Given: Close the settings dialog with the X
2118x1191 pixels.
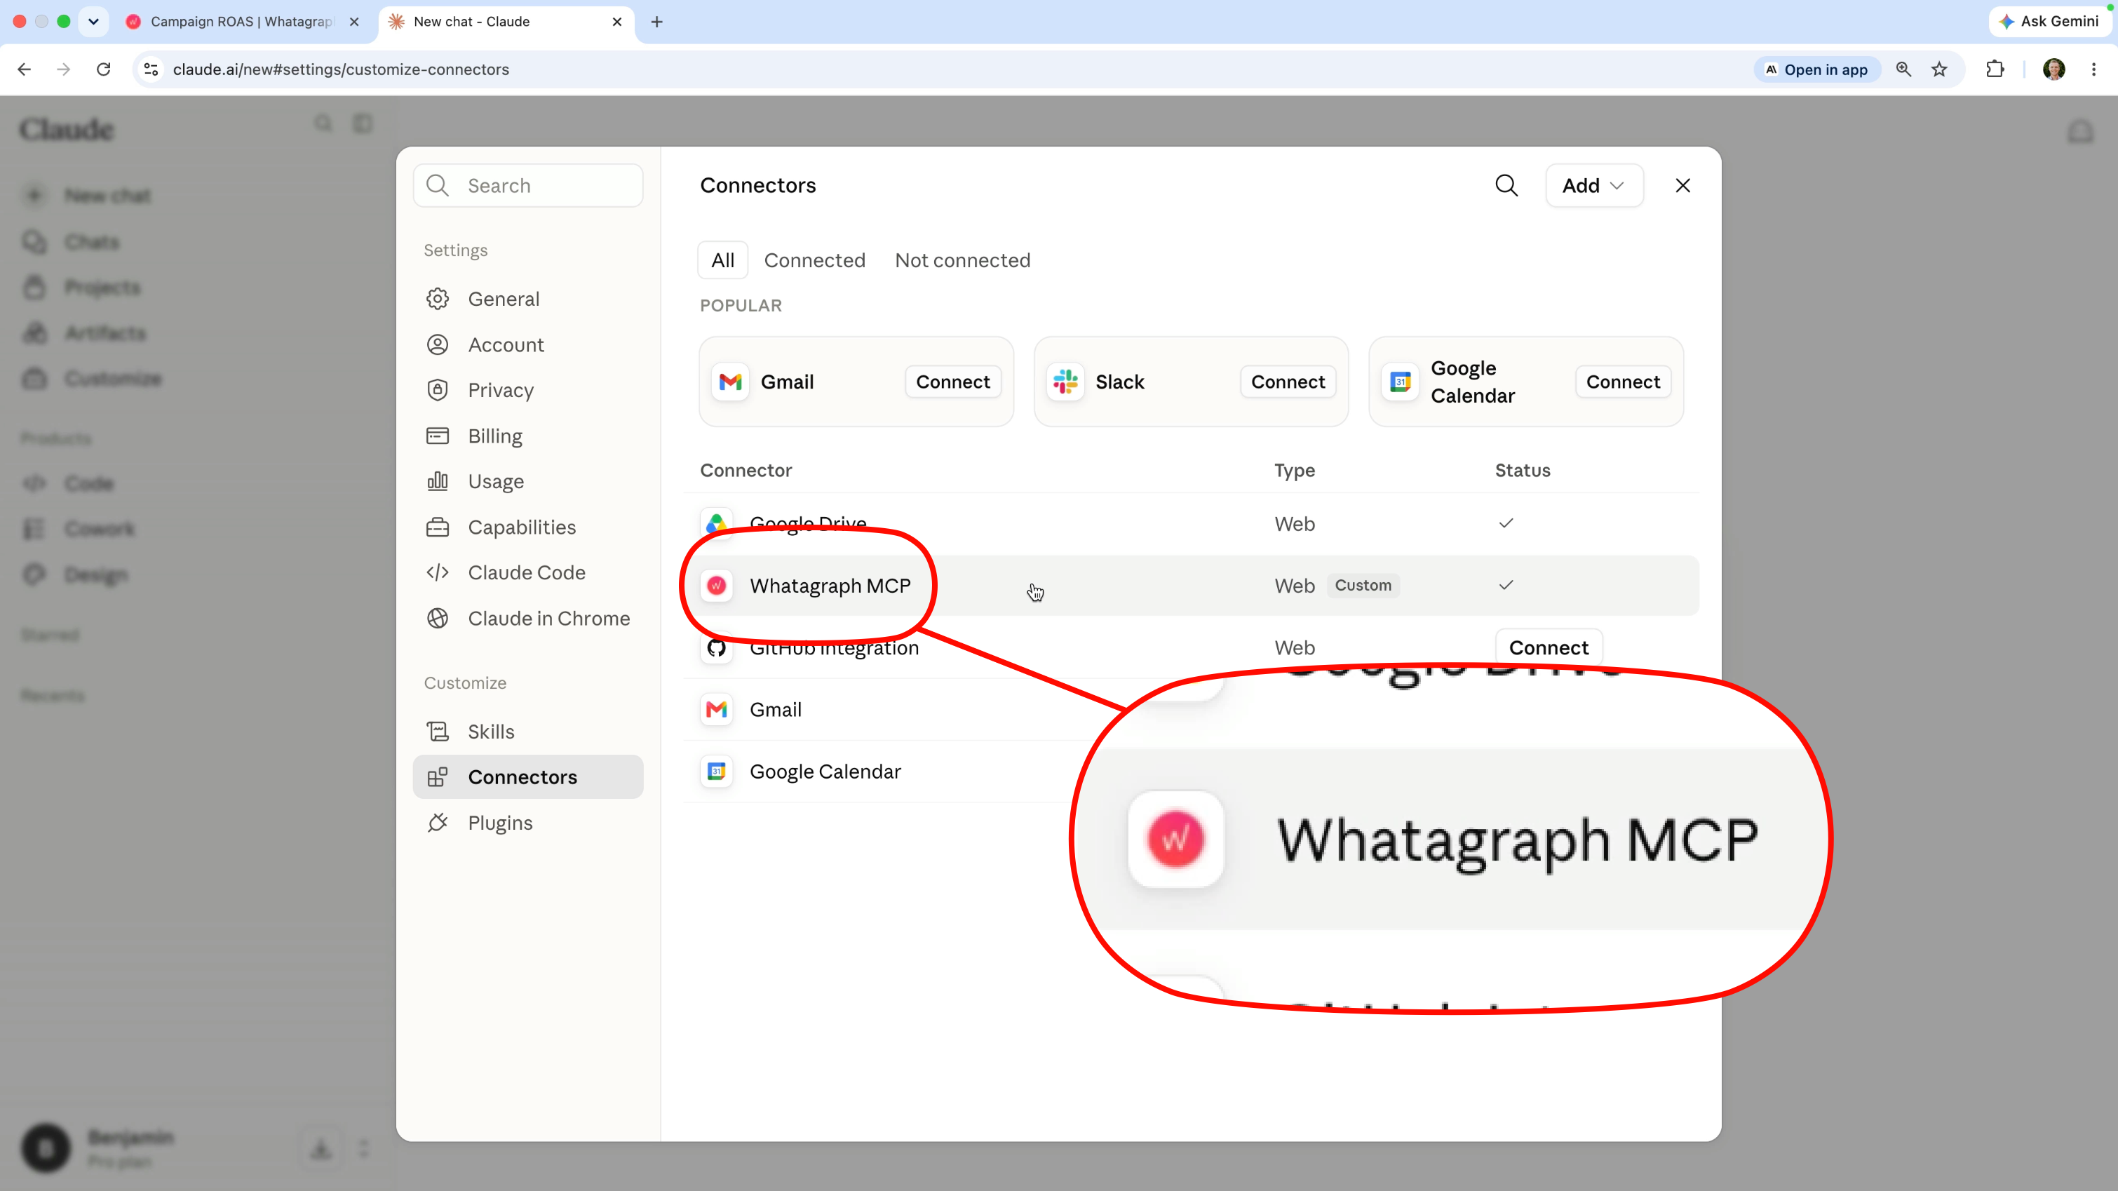Looking at the screenshot, I should tap(1683, 186).
